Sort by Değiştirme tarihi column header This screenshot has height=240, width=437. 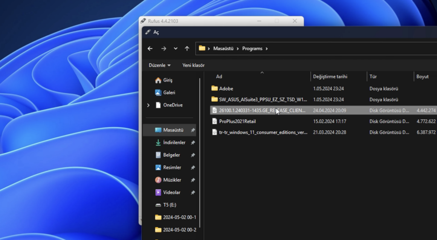(x=330, y=77)
